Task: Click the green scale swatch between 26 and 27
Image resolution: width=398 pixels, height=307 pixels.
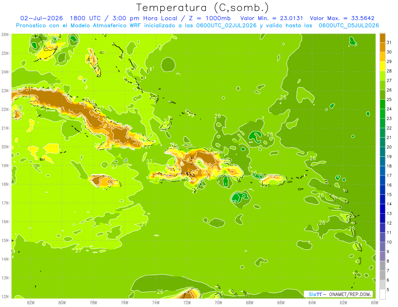Action: tap(382, 85)
